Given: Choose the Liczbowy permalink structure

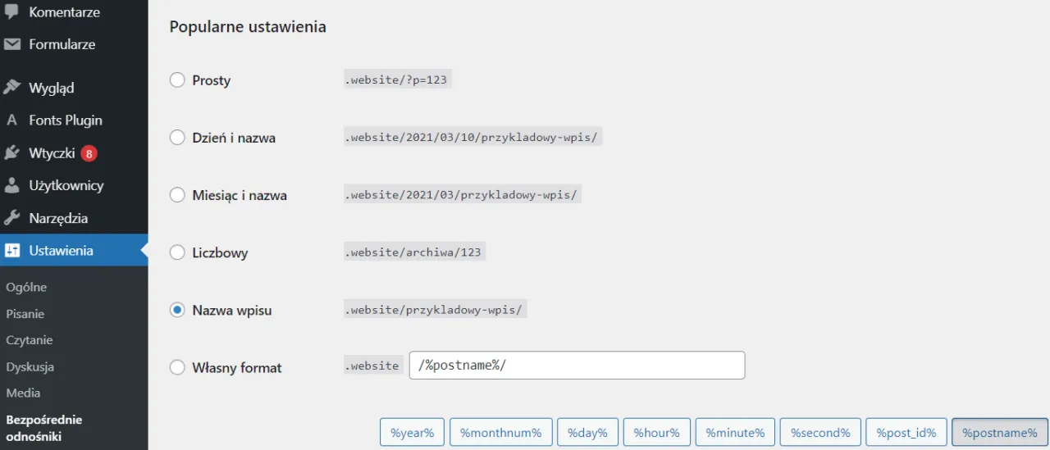Looking at the screenshot, I should tap(177, 252).
